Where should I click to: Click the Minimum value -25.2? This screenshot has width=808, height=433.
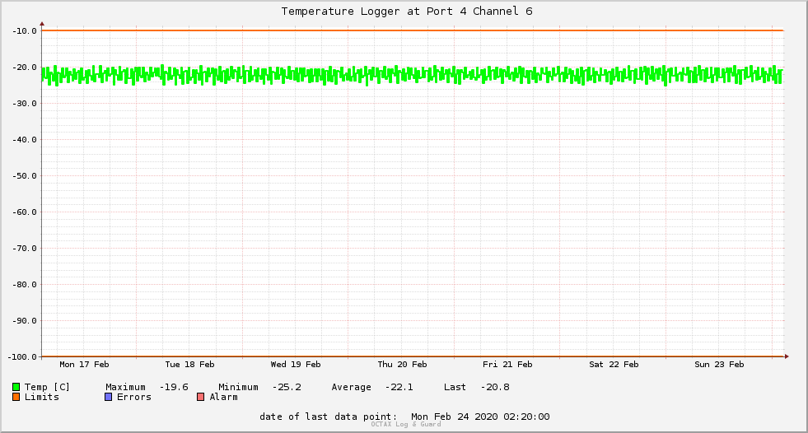click(287, 387)
